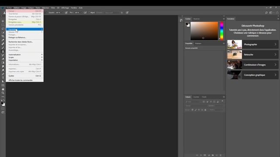Open the Opacité value dropdown
This screenshot has width=280, height=157.
62,13
